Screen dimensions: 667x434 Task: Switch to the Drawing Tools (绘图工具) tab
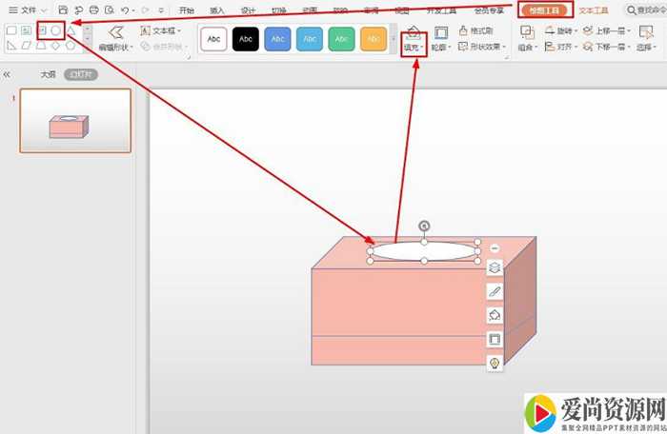pyautogui.click(x=546, y=10)
